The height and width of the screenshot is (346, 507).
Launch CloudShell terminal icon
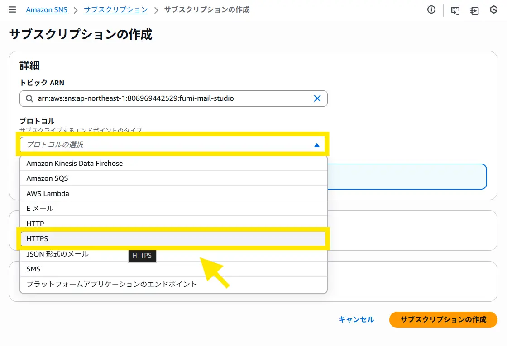point(455,10)
